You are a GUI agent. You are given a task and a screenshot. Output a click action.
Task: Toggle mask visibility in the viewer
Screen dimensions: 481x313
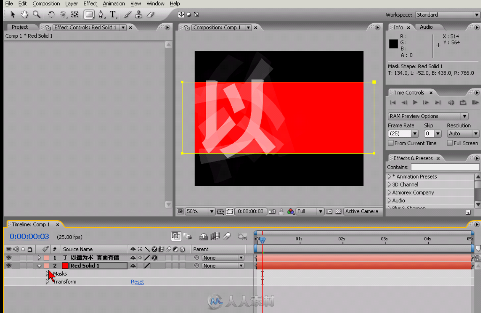pyautogui.click(x=230, y=211)
